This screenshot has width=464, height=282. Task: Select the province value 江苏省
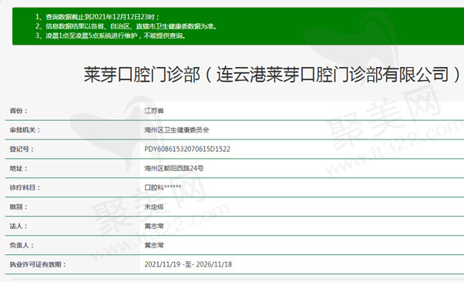pos(154,111)
